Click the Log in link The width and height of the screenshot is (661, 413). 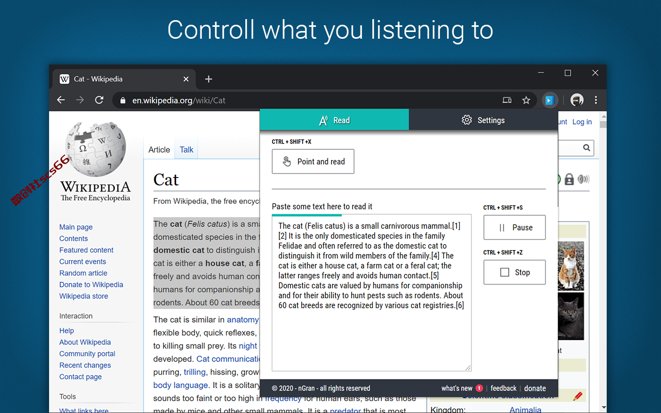(x=582, y=122)
